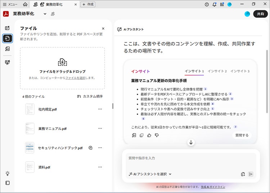Open セキュリティハンドブック.pdf thumbnail
Screen dimensions: 270x193
(30, 148)
